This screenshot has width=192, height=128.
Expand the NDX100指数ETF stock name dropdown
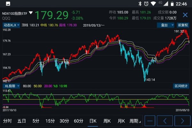(31, 13)
